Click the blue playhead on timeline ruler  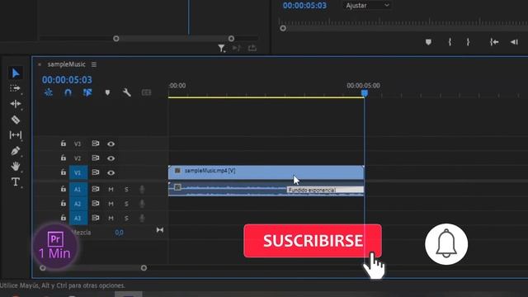point(365,92)
